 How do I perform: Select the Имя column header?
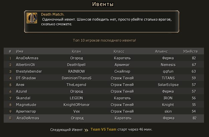click(x=20, y=51)
